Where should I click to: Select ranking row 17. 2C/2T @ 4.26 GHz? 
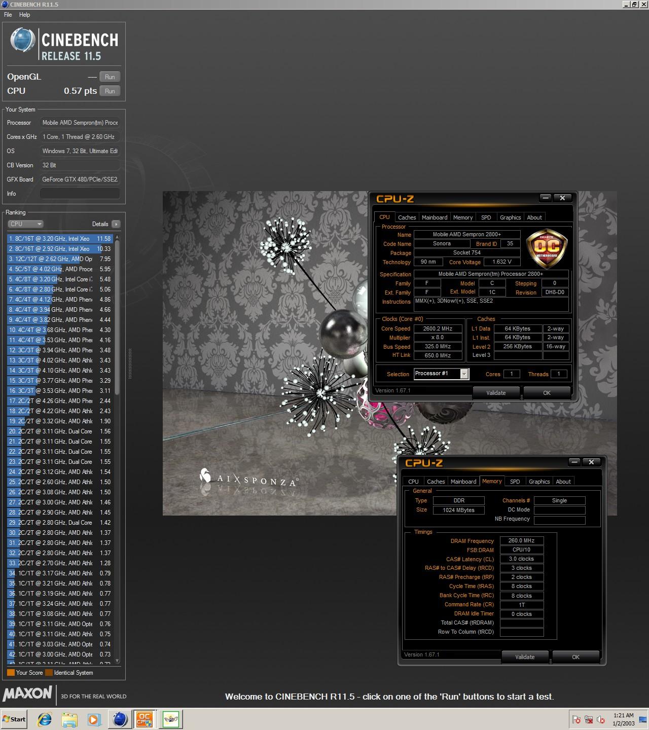point(60,400)
